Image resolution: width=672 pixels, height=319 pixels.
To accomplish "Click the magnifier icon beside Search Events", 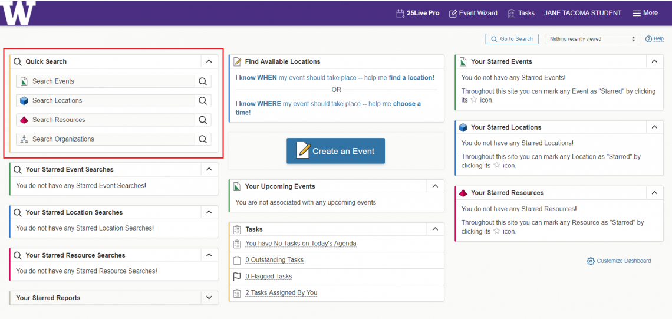I will (x=203, y=81).
